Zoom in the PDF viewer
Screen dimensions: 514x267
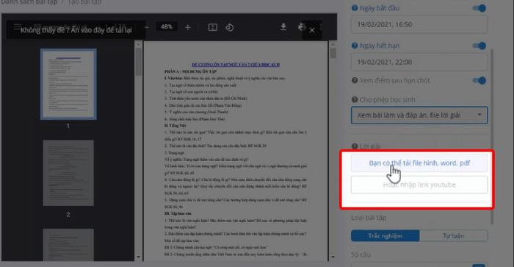tap(188, 27)
